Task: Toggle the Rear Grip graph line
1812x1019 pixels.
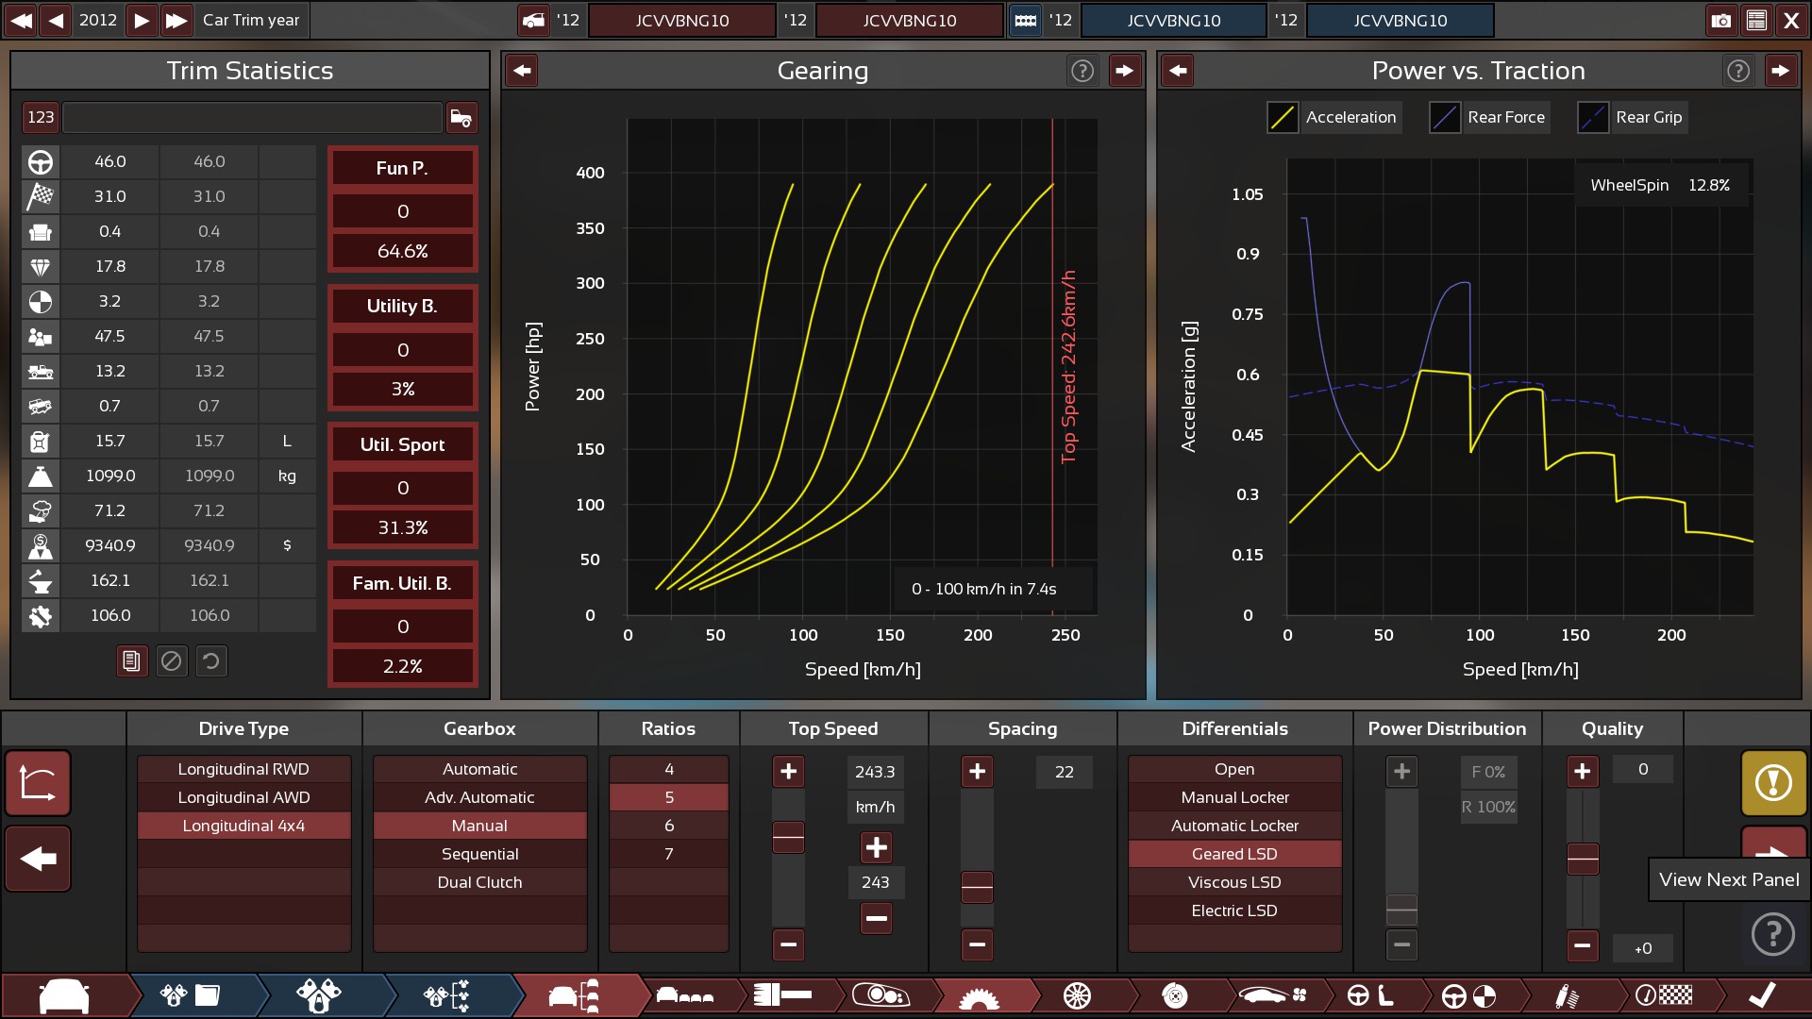Action: (x=1593, y=118)
